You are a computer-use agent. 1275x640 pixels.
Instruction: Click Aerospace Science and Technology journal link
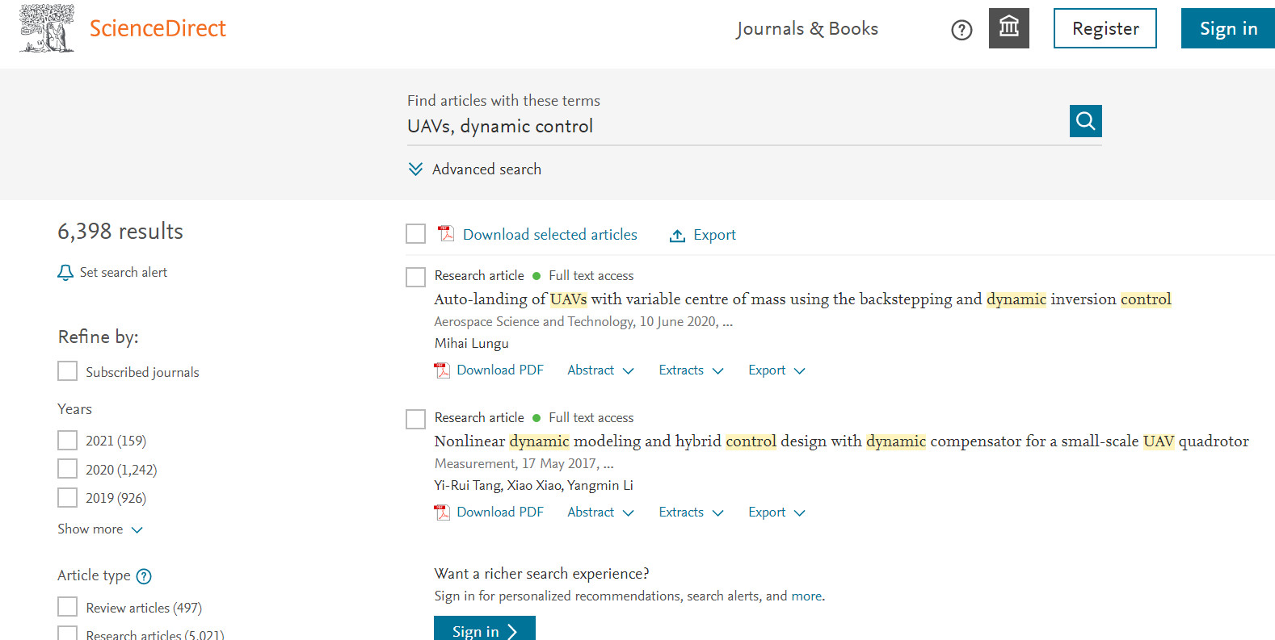click(x=534, y=321)
